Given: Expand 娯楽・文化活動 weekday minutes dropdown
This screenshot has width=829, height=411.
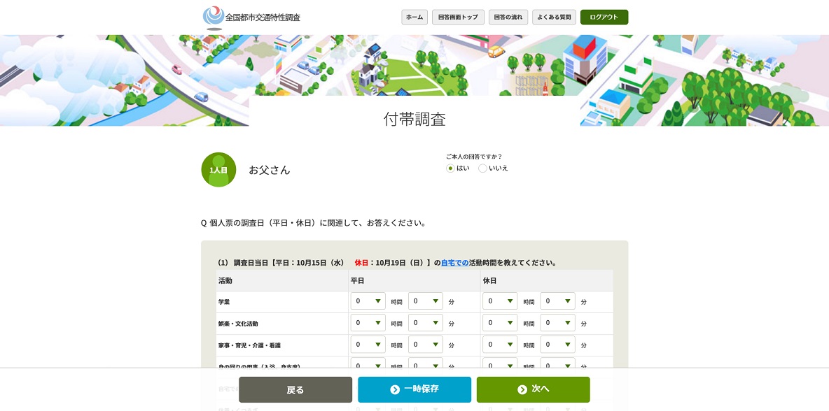Looking at the screenshot, I should coord(425,323).
